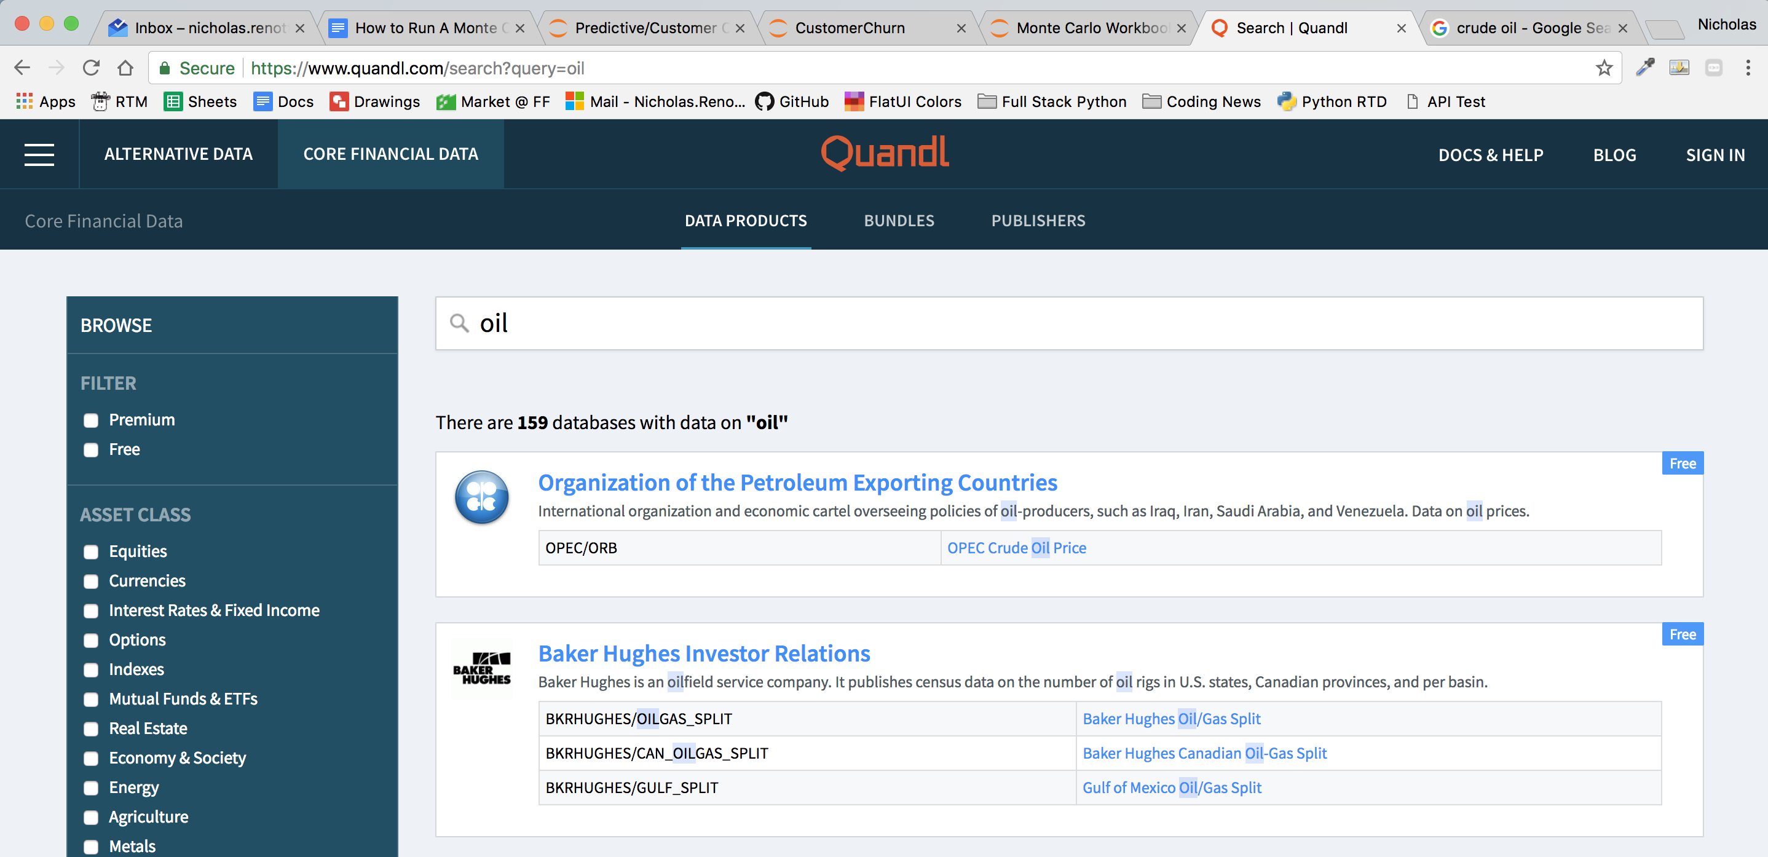
Task: Switch to the Bundles tab
Action: (x=899, y=221)
